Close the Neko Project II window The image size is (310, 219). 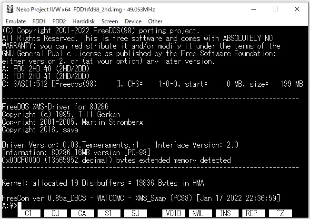(297, 10)
